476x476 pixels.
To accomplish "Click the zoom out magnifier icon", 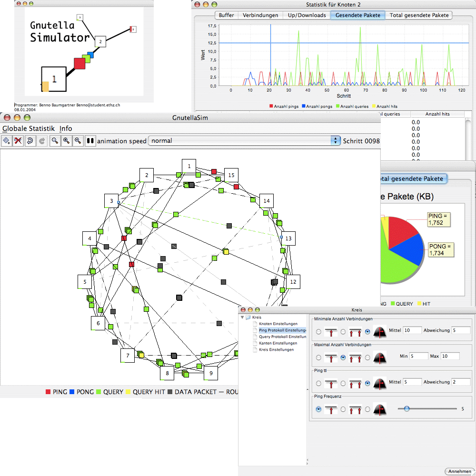I will pyautogui.click(x=78, y=141).
